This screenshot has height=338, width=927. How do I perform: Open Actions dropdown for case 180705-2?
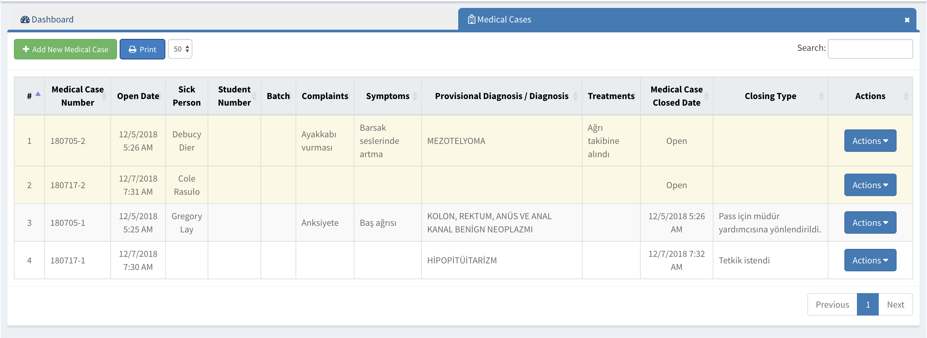click(870, 141)
